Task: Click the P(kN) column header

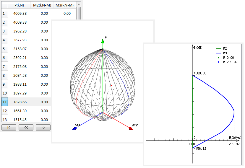Action: coord(20,5)
